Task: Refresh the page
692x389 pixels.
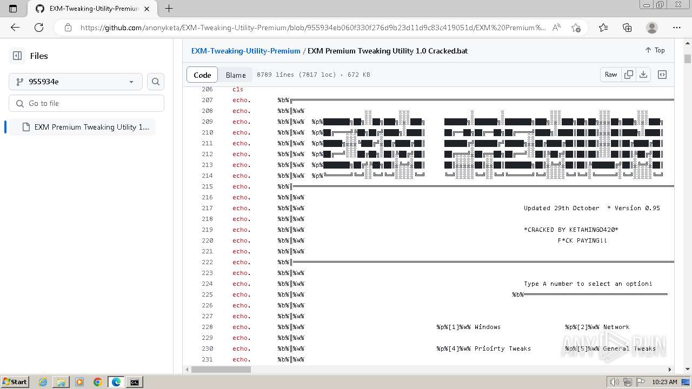Action: click(x=39, y=28)
